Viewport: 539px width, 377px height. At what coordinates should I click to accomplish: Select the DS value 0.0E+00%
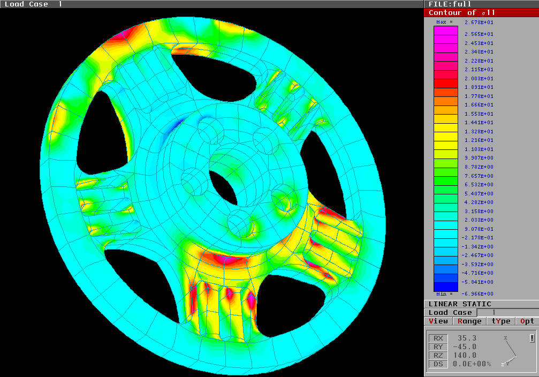point(472,364)
